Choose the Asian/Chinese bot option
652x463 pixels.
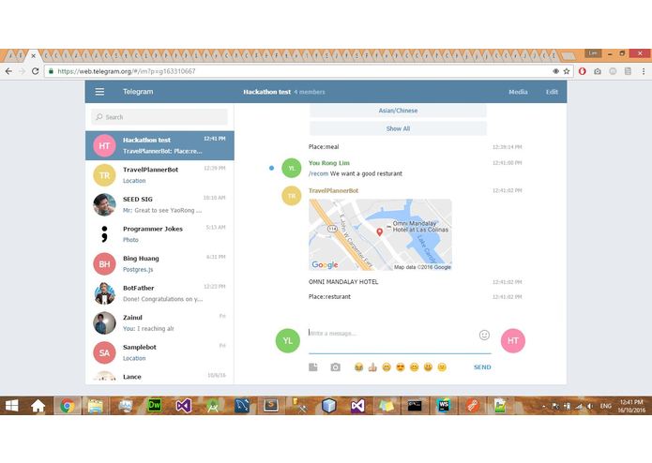(398, 111)
